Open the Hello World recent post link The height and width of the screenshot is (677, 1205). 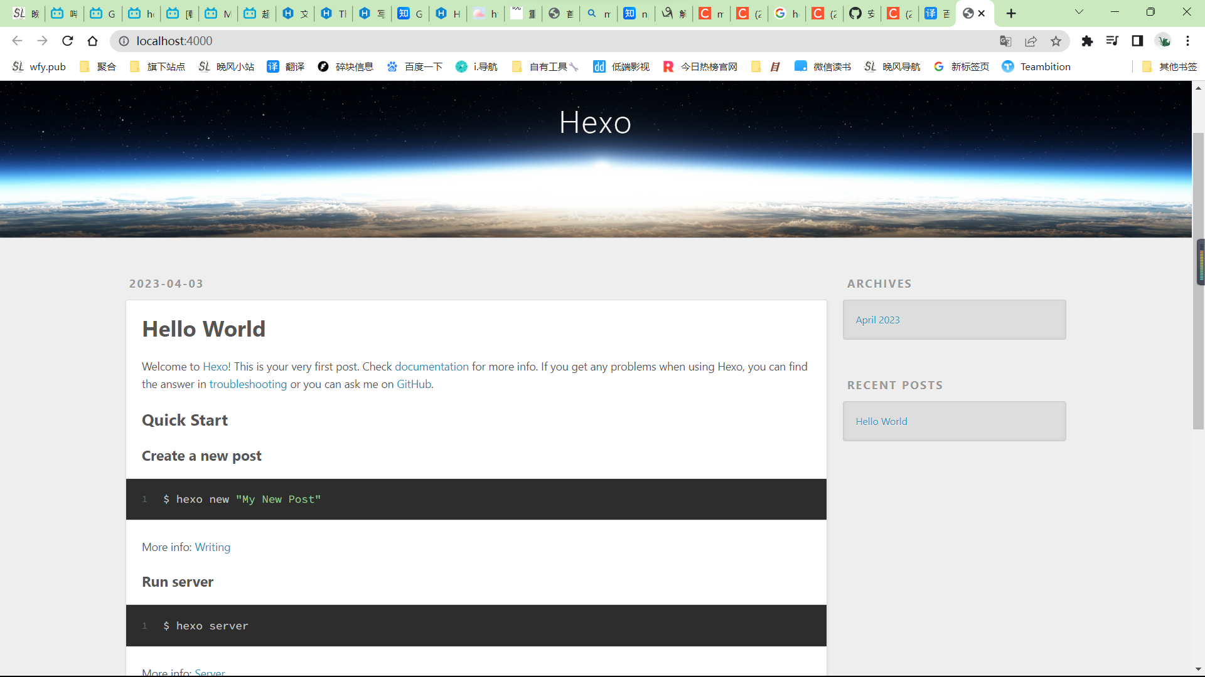pyautogui.click(x=881, y=421)
